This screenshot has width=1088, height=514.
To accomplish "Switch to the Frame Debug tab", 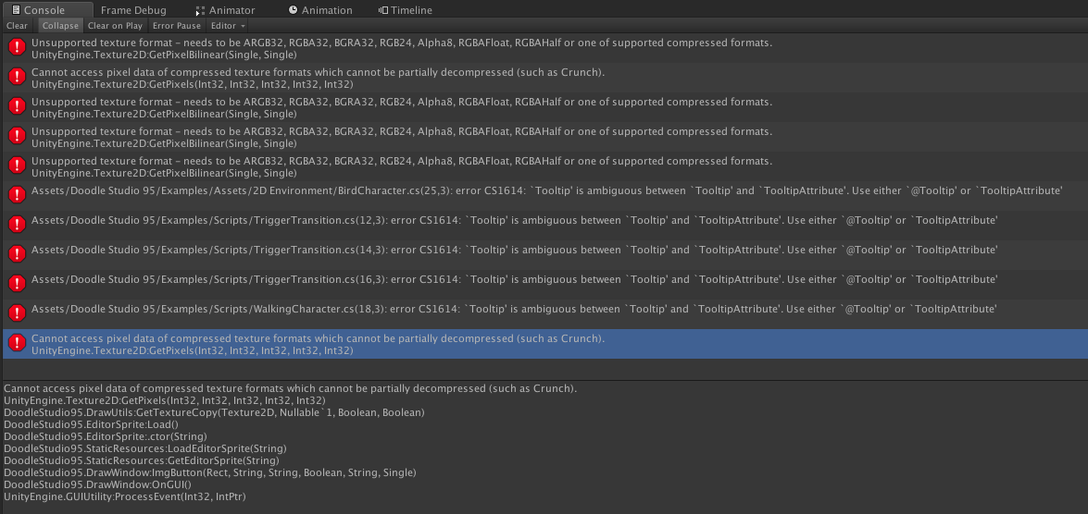I will click(x=133, y=10).
